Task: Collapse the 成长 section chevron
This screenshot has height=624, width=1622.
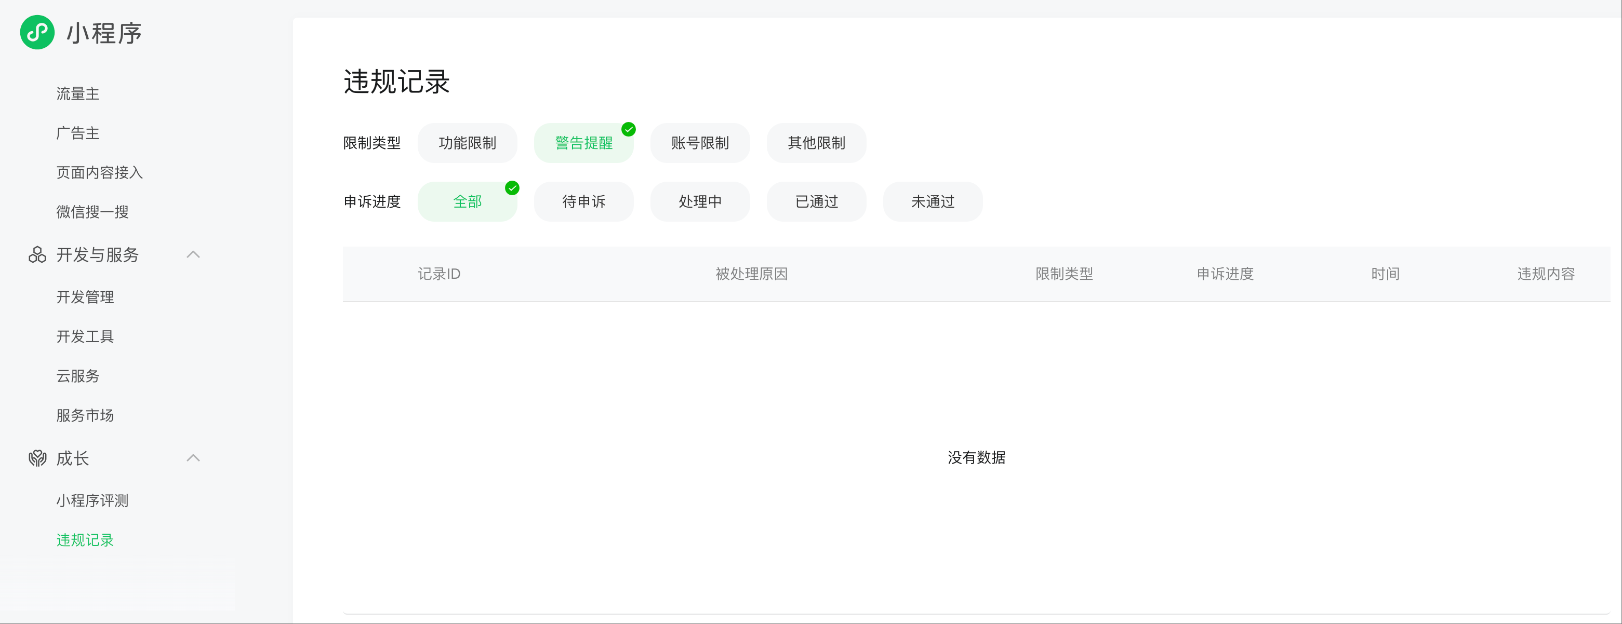Action: click(193, 458)
